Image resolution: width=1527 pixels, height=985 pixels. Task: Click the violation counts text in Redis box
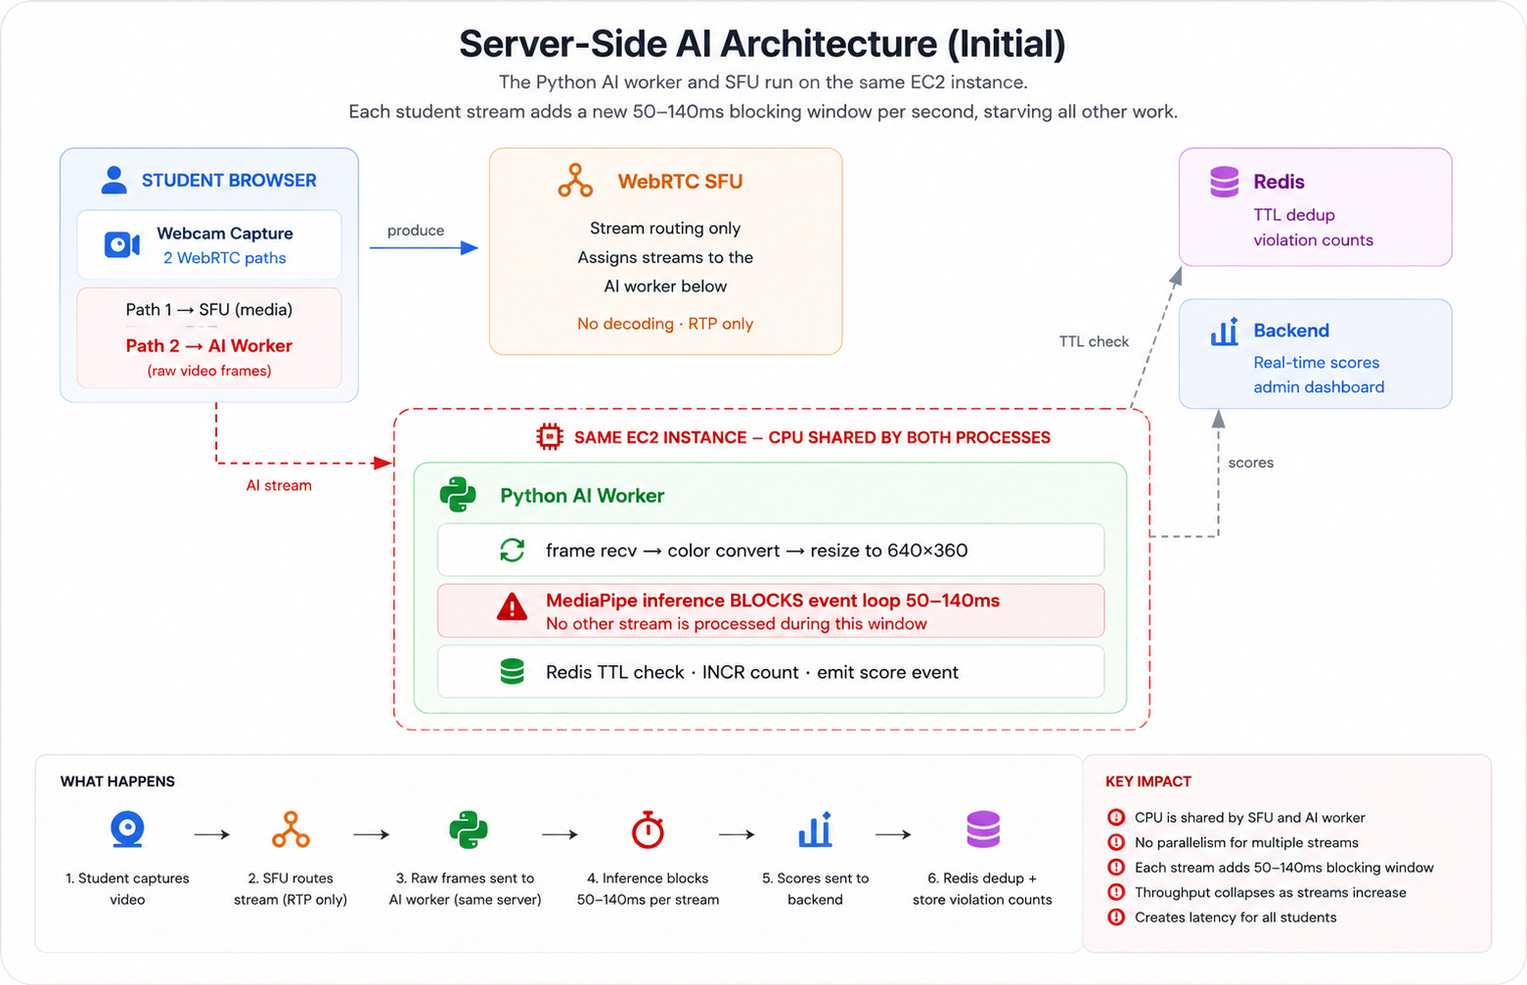[1313, 241]
